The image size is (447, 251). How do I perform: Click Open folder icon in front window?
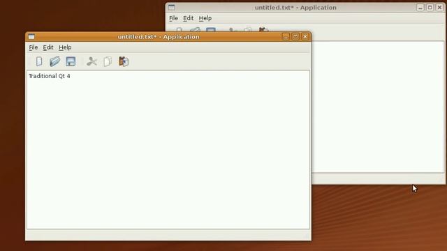tap(54, 61)
